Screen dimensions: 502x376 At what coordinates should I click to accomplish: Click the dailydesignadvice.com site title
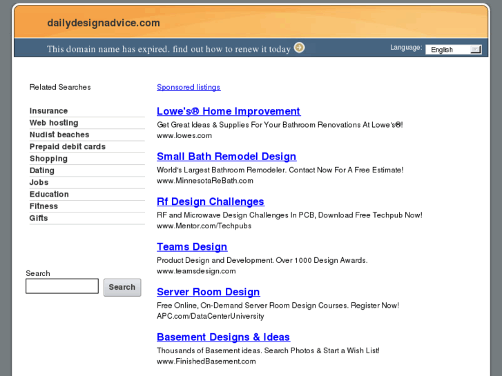pyautogui.click(x=104, y=23)
